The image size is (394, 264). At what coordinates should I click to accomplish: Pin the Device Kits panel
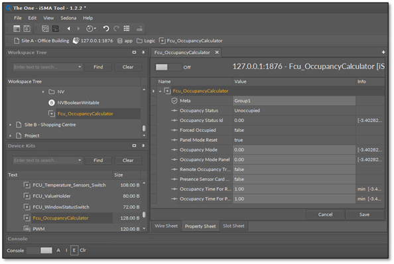click(x=143, y=146)
